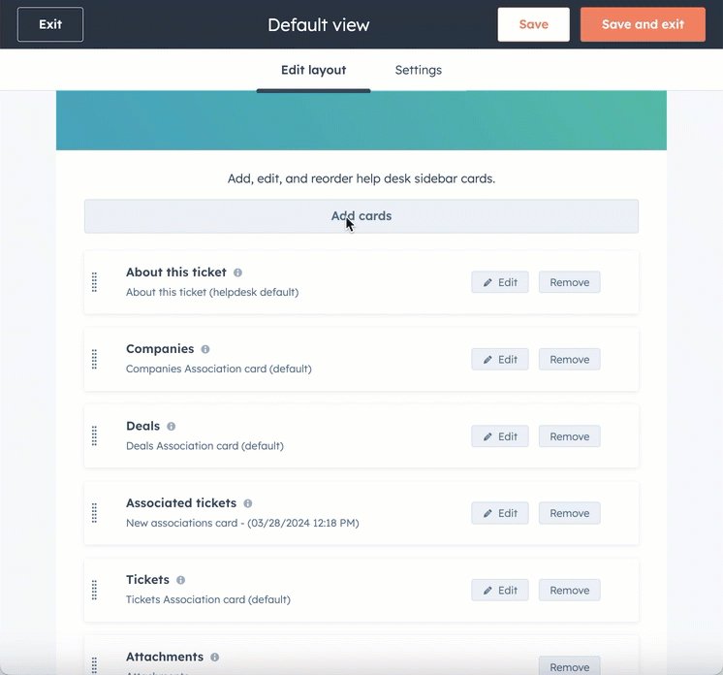Exit the layout editor
The width and height of the screenshot is (723, 675).
coord(50,24)
